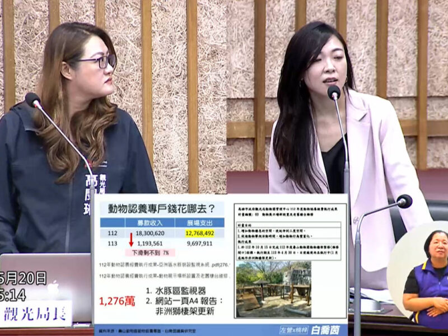Click the 觀光局長 title caption
The image size is (448, 336).
(35, 314)
